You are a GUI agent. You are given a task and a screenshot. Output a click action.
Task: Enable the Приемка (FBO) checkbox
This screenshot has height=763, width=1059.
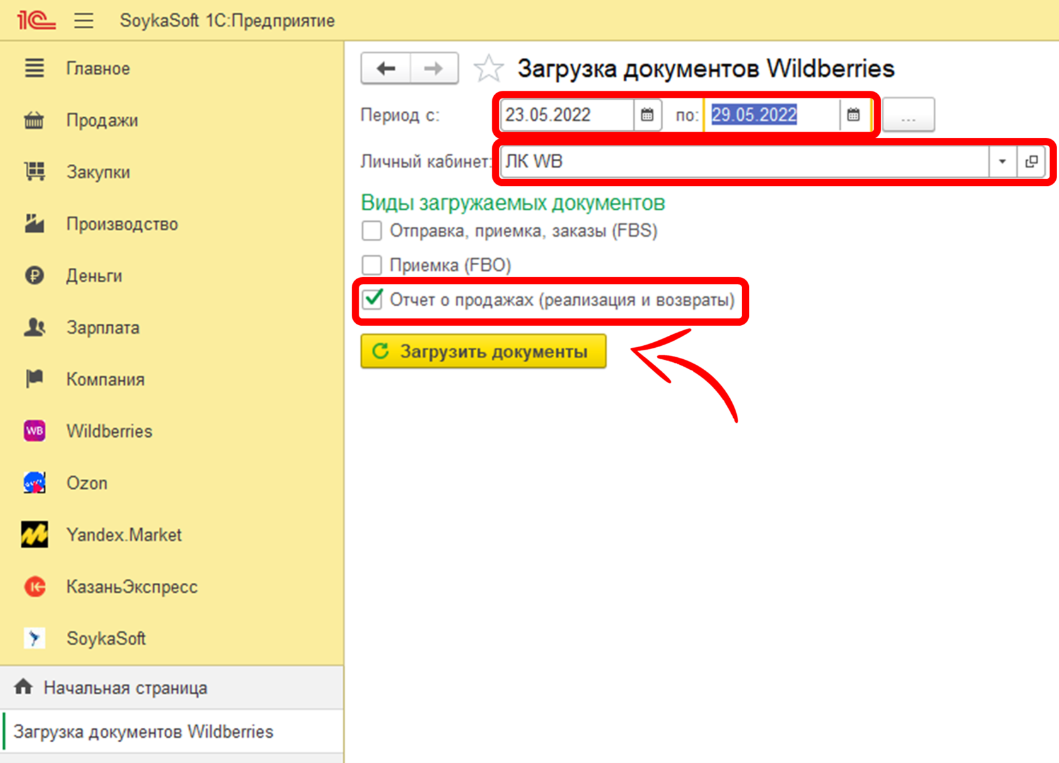372,265
